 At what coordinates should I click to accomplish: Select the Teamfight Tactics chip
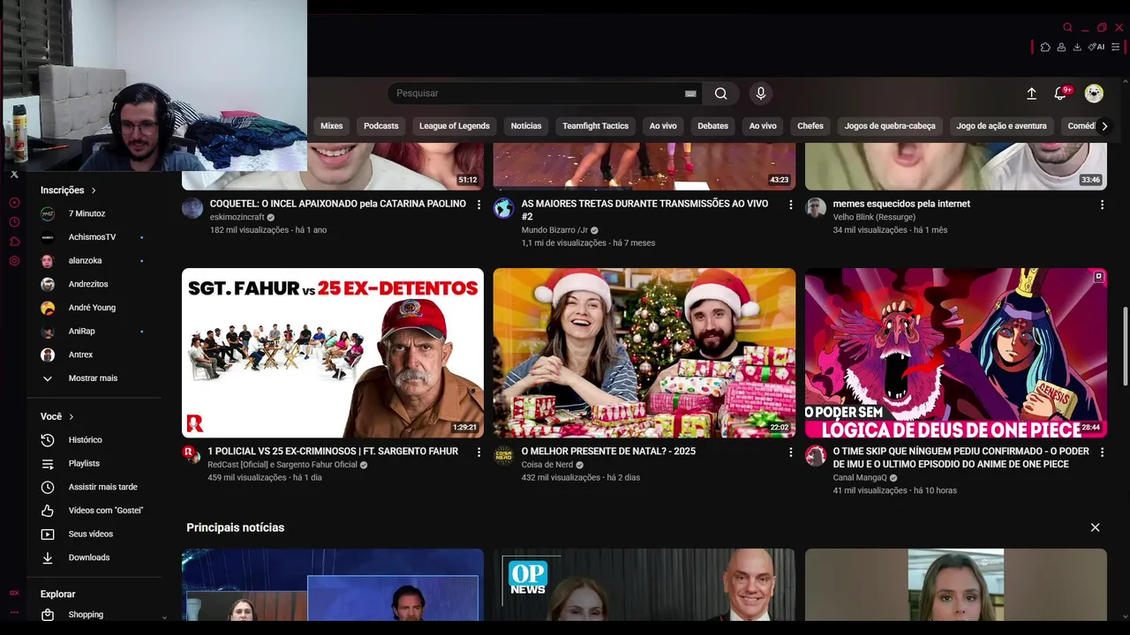pyautogui.click(x=596, y=126)
